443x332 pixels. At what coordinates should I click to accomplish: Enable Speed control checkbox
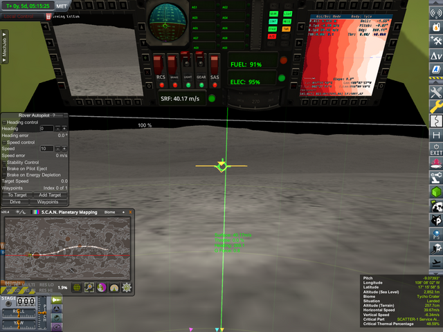(4, 142)
